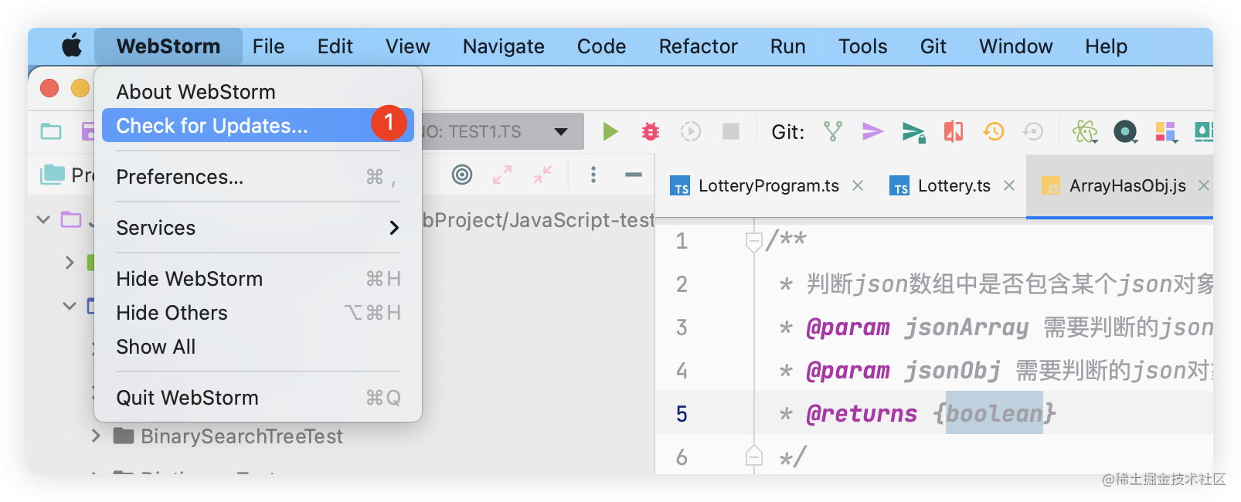The height and width of the screenshot is (502, 1241).
Task: Open the Apple menu
Action: point(72,46)
